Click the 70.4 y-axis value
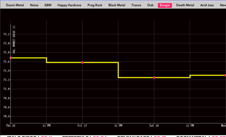This screenshot has height=137, width=226. [x=7, y=116]
